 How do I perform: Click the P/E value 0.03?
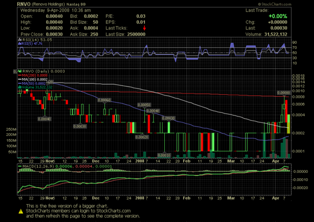coord(141,16)
